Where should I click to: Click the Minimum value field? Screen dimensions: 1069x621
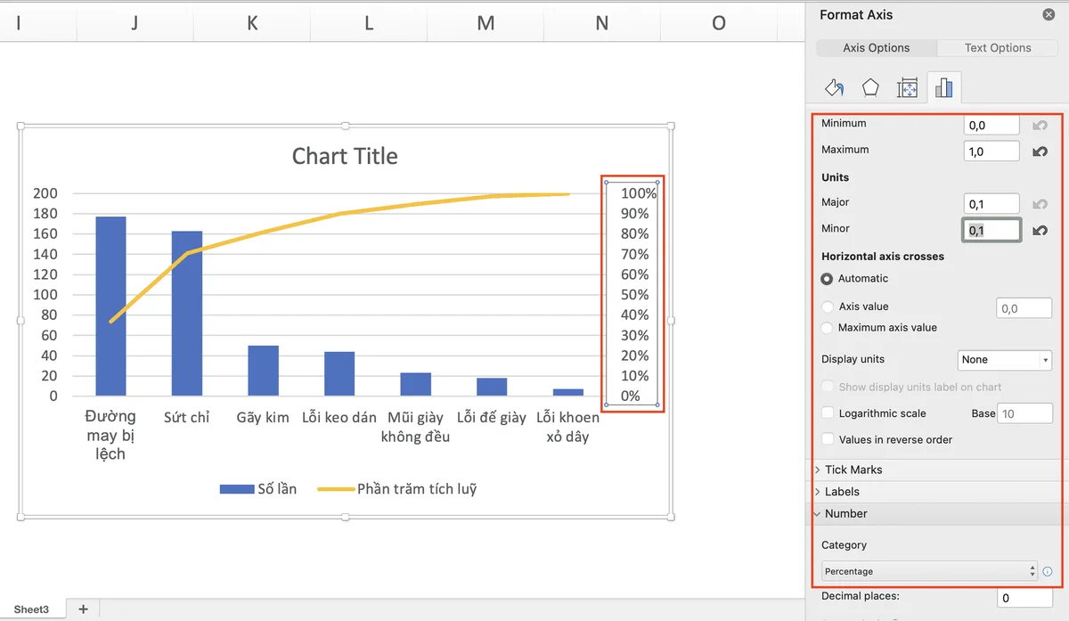(991, 126)
